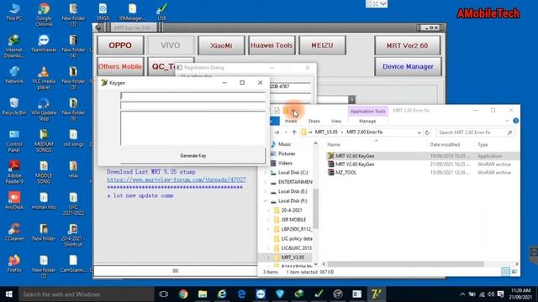Image resolution: width=538 pixels, height=302 pixels.
Task: Go up one folder level in Explorer
Action: (294, 133)
